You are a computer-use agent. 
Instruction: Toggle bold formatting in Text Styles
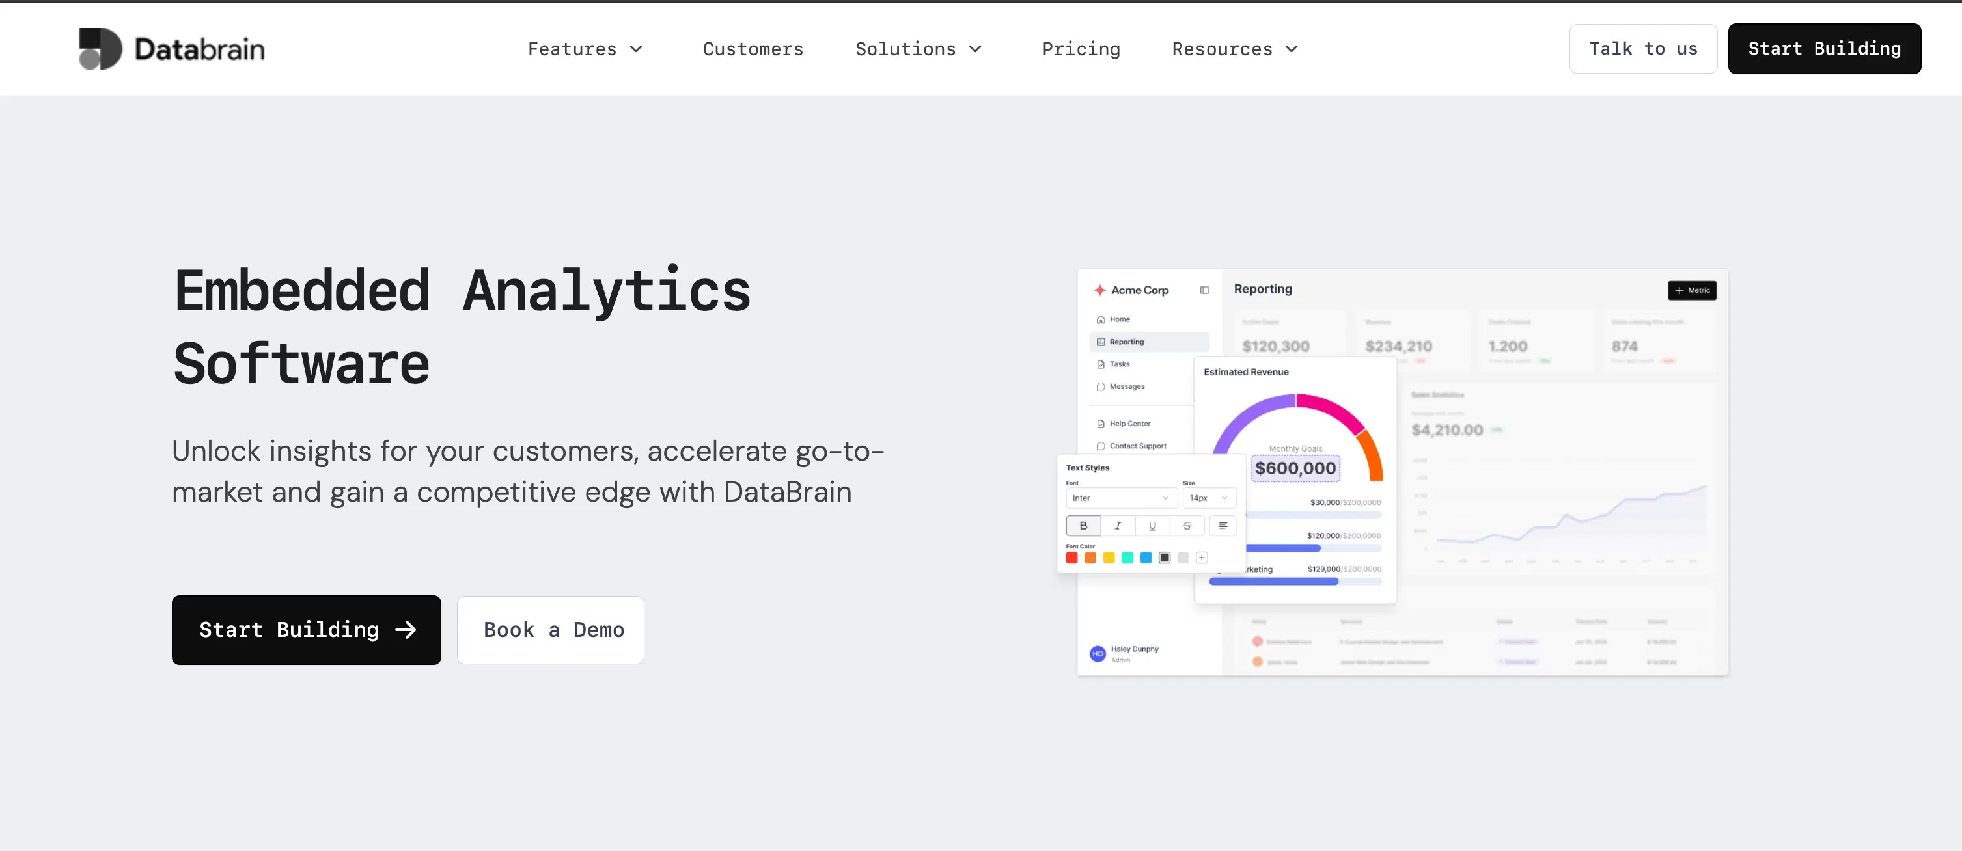coord(1084,525)
